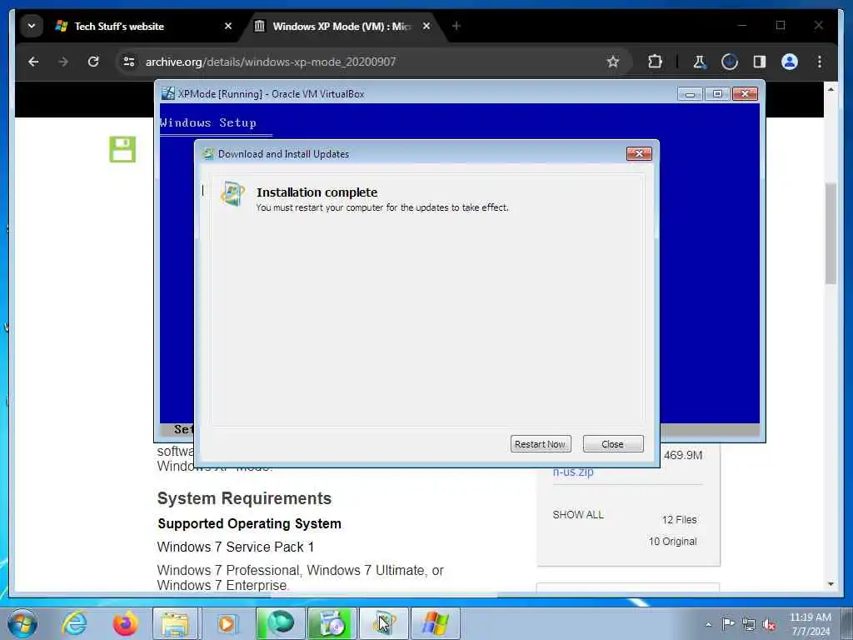Screen dimensions: 853x640
Task: Go back in the browser
Action: pos(33,62)
